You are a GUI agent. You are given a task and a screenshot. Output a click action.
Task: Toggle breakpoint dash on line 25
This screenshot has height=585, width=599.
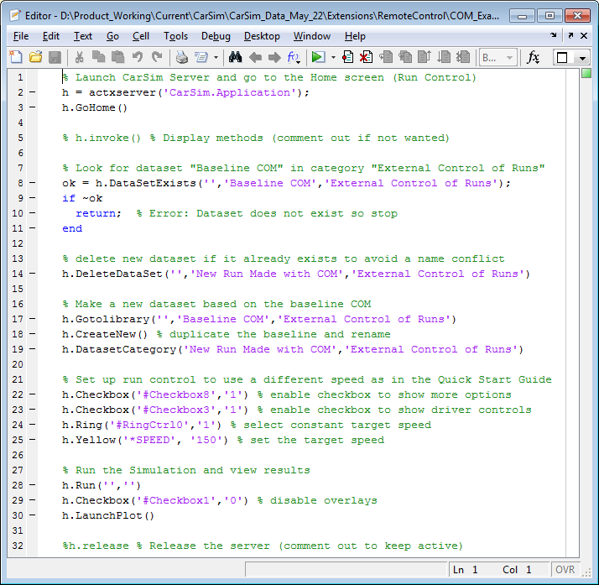tap(33, 440)
